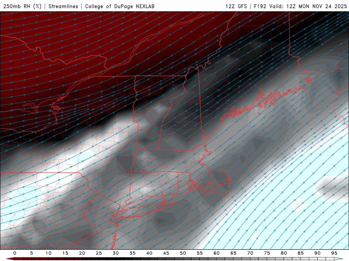Click the "College of DuPage NEXLAB" label
This screenshot has width=349, height=261.
pos(120,6)
